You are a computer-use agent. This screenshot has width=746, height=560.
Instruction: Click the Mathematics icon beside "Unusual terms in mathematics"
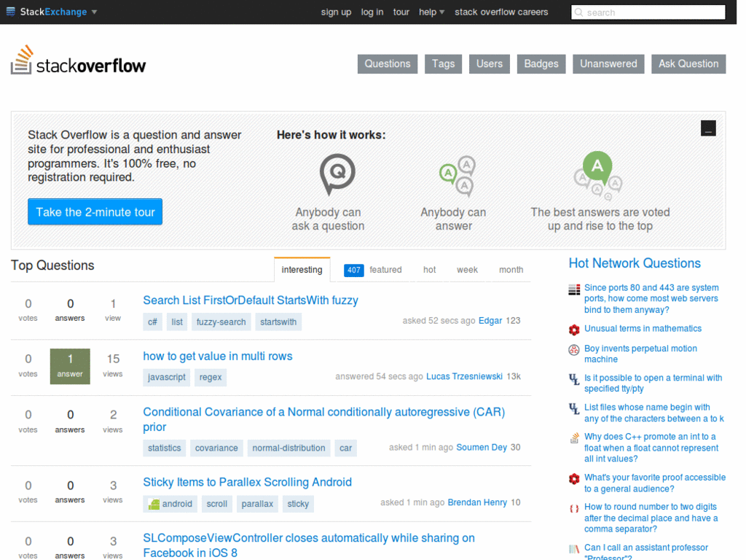click(x=573, y=330)
